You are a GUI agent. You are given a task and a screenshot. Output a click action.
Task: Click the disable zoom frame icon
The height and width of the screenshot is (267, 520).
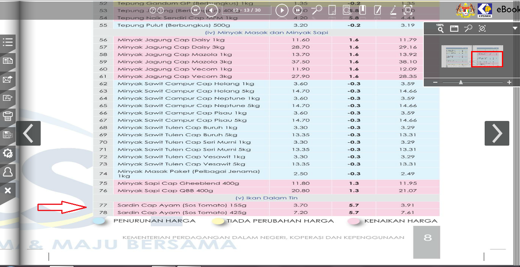click(x=482, y=28)
